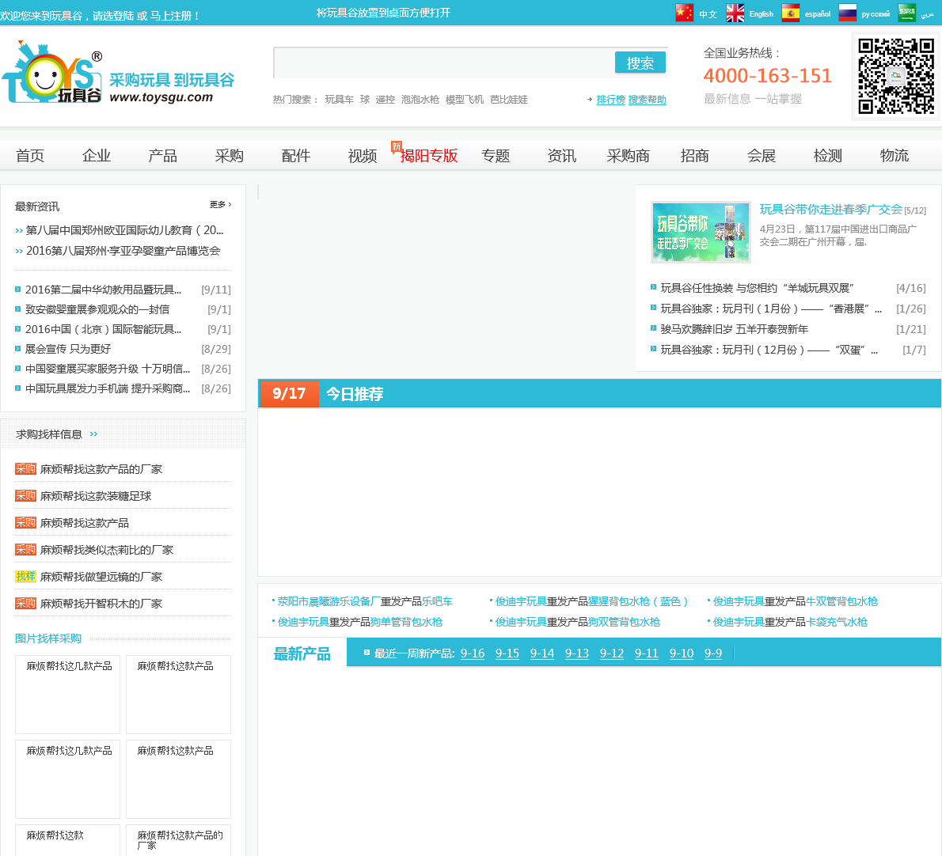Screen dimensions: 942x856
Task: Select new products date 9-16
Action: (473, 653)
